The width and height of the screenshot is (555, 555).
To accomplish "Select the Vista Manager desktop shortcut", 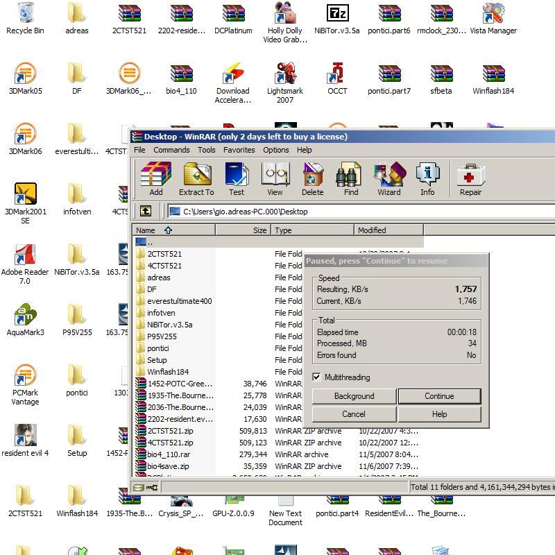I will 493,19.
